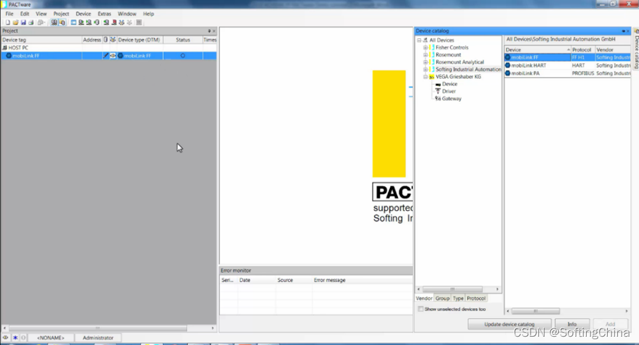Click pencil icon in mobiLink FF row
The image size is (639, 345).
tap(106, 55)
